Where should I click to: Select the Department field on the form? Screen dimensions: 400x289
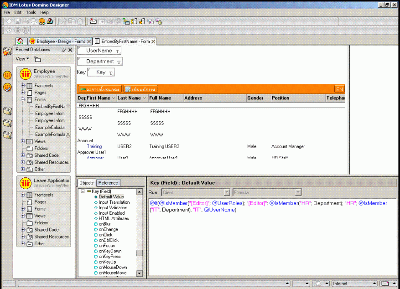tap(100, 62)
